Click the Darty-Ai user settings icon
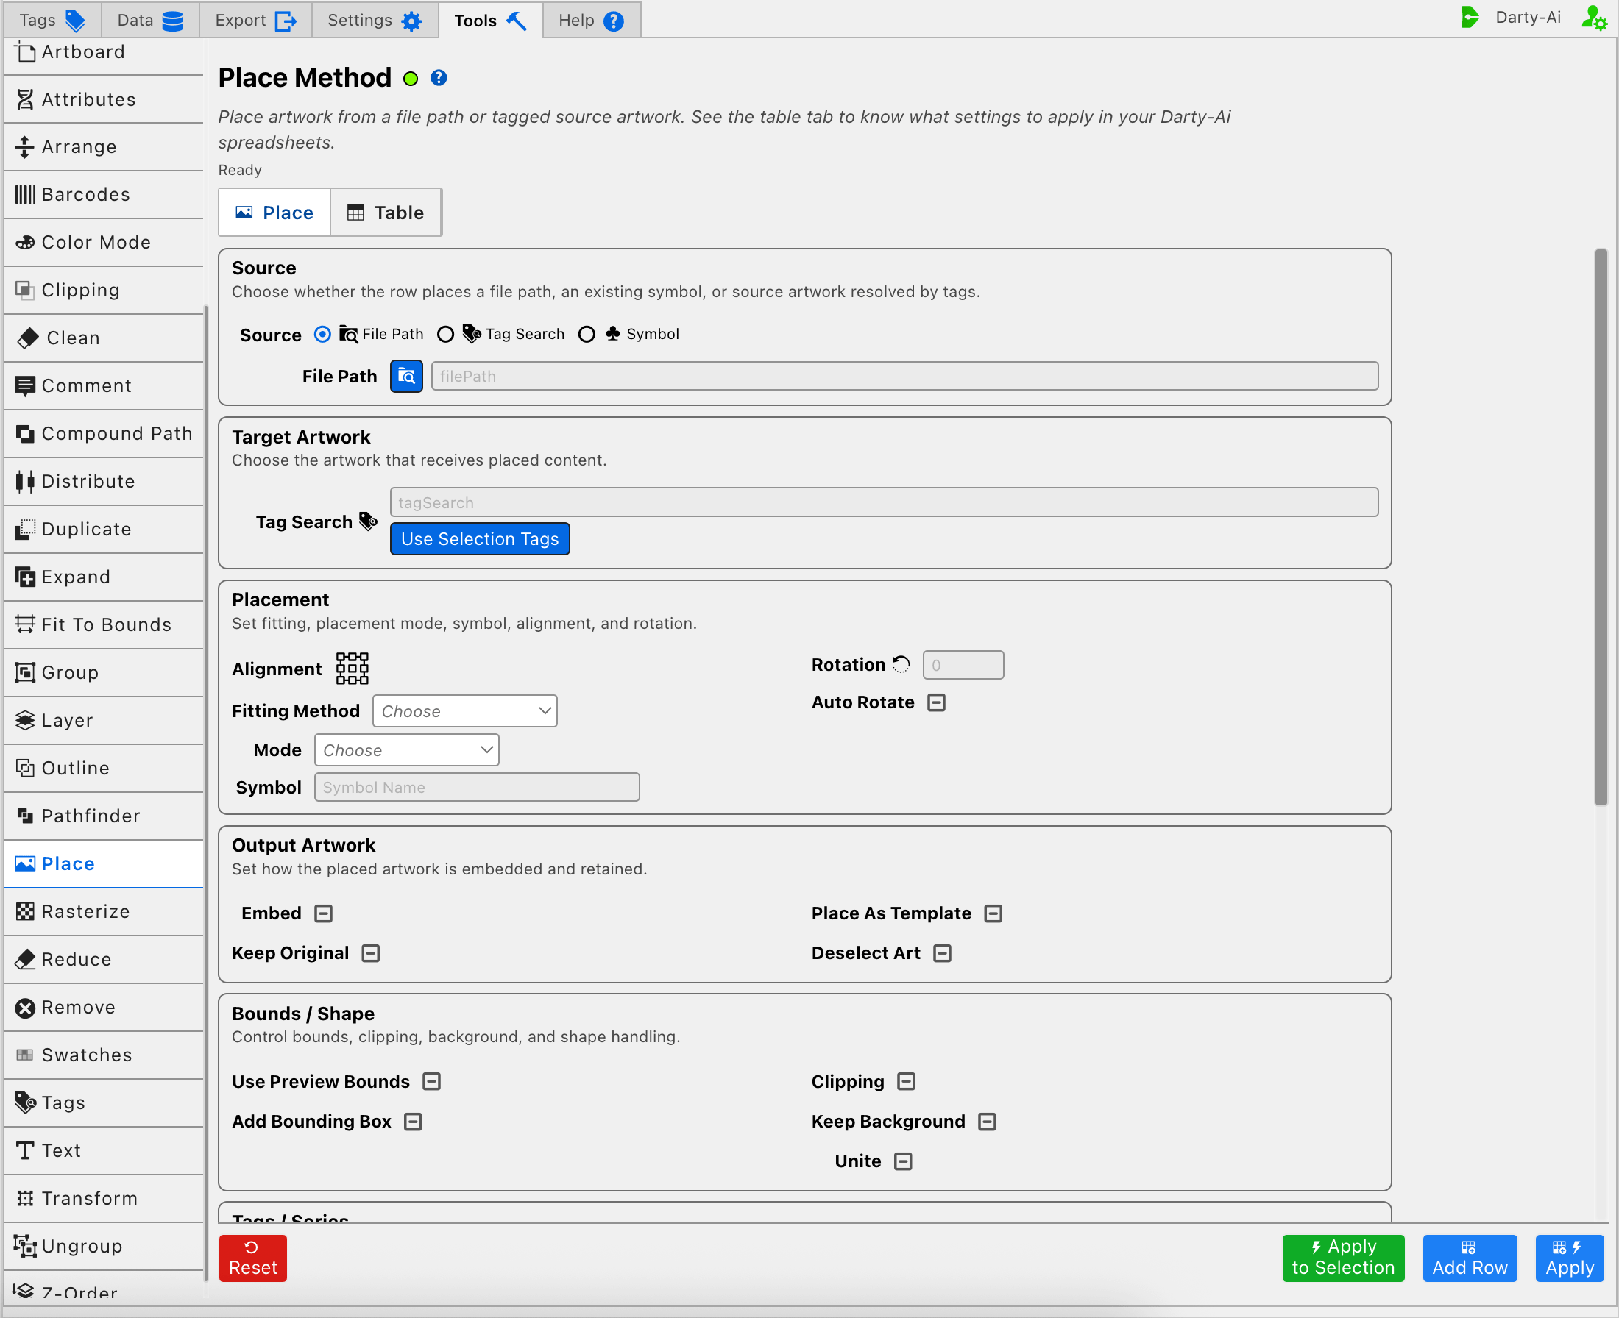Viewport: 1619px width, 1318px height. 1594,18
